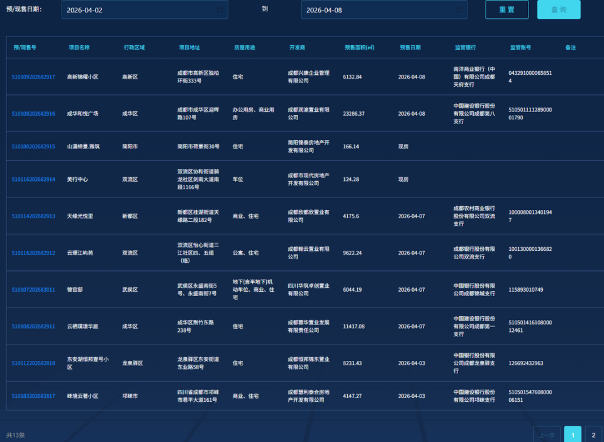The height and width of the screenshot is (442, 604).
Task: Click presale area value 9622.24
Action: point(352,253)
